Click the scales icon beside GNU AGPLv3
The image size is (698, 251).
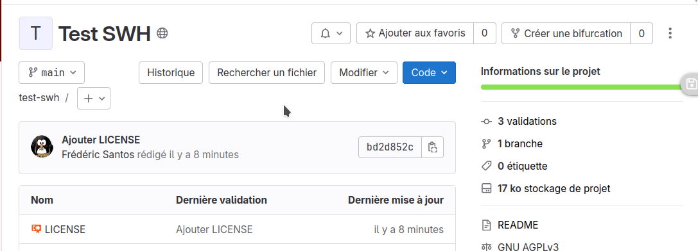[x=486, y=247]
